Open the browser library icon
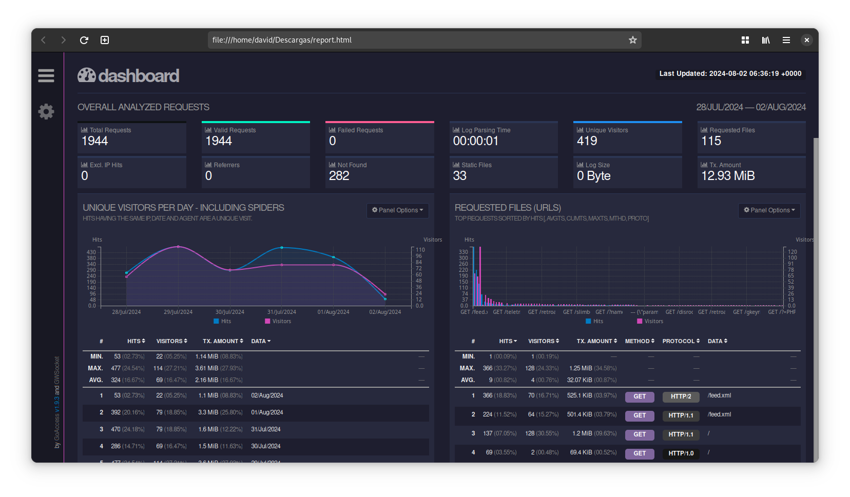 click(x=766, y=40)
